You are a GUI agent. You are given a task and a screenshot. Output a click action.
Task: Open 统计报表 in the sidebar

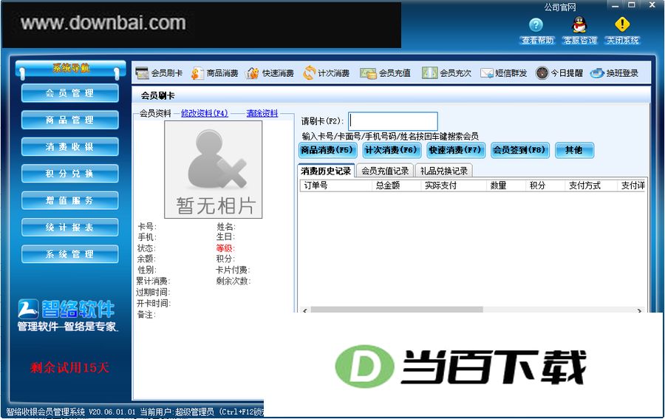click(x=70, y=228)
